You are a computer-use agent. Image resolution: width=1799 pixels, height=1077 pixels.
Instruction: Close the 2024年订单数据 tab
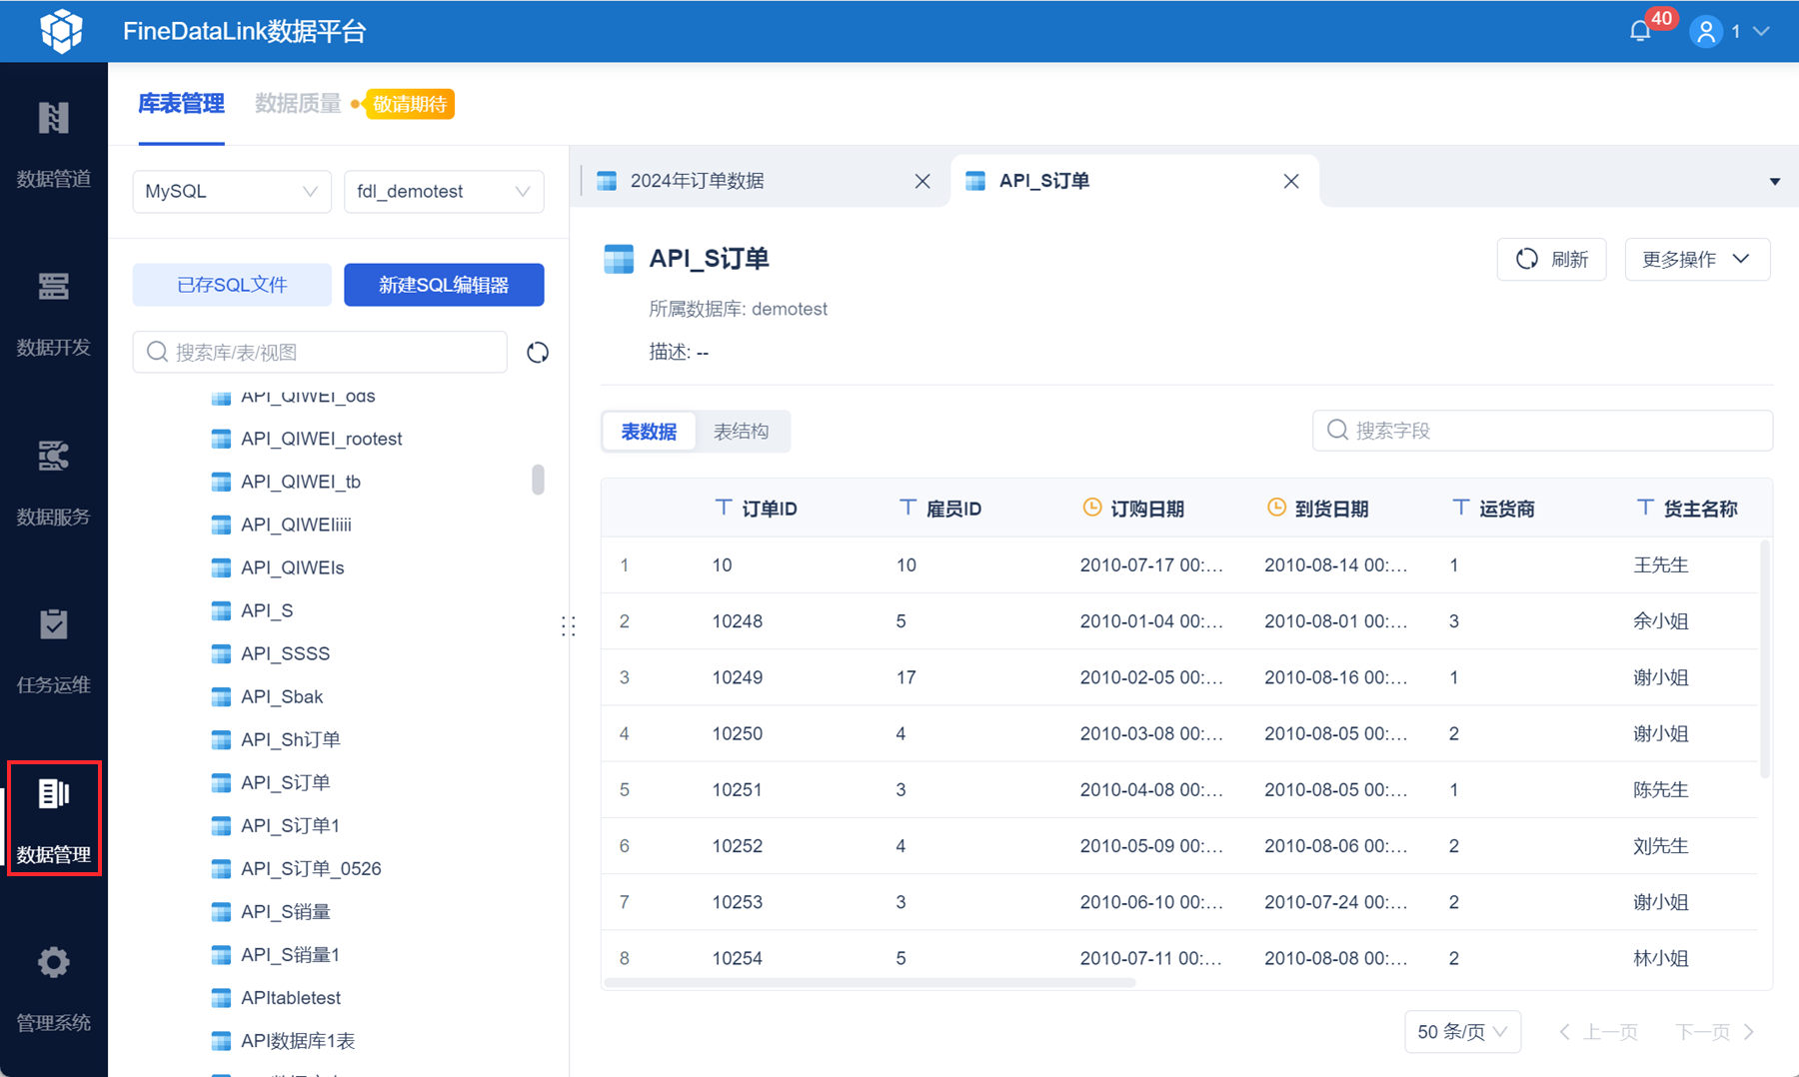click(x=922, y=181)
